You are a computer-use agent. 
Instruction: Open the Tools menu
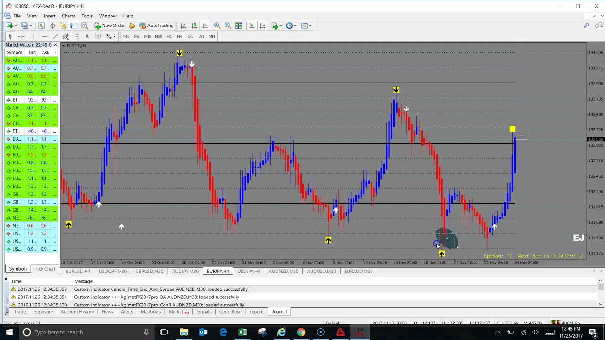pyautogui.click(x=87, y=16)
